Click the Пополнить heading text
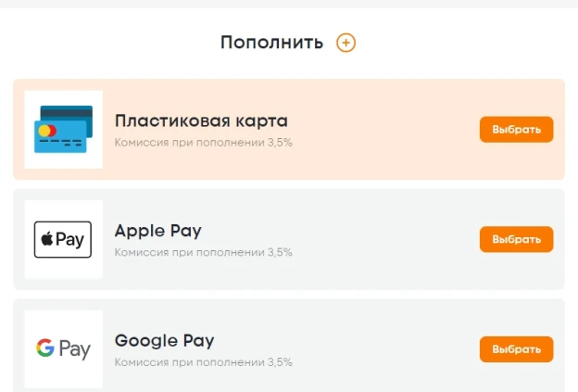This screenshot has height=392, width=578. coord(271,43)
